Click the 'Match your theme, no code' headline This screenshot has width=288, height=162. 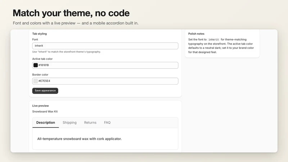pos(71,13)
